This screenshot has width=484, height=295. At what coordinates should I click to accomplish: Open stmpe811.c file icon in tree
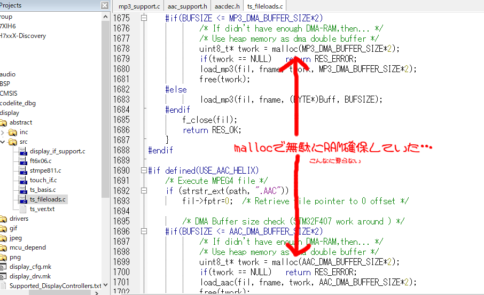[x=23, y=170]
